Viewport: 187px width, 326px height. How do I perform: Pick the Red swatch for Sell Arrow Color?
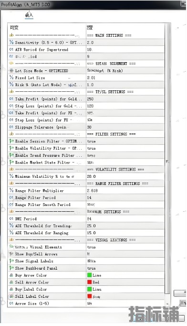tap(90, 283)
